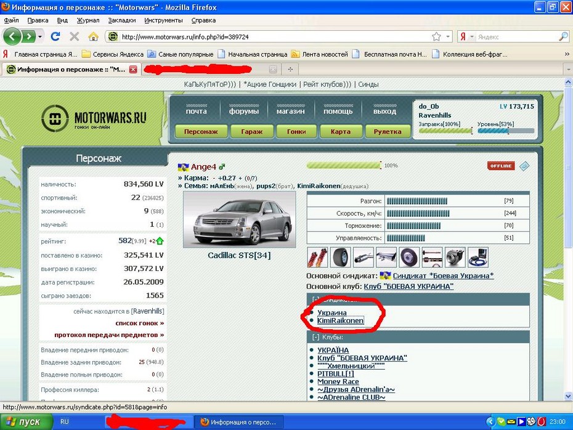Image resolution: width=573 pixels, height=430 pixels.
Task: Close the Motorwars character info tab
Action: pos(133,70)
